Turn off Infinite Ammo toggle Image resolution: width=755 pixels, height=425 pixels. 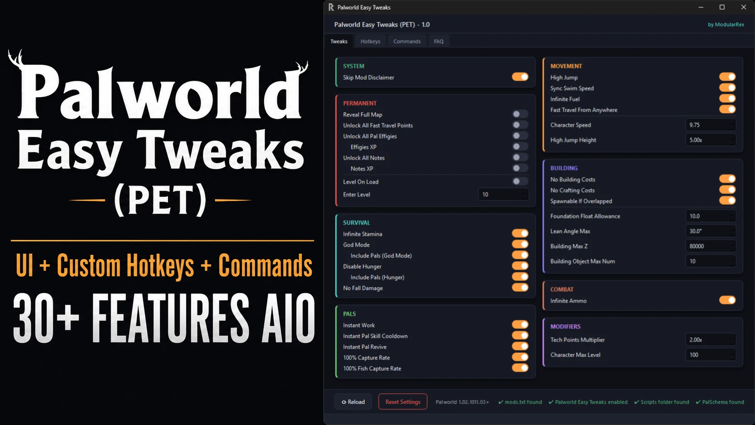coord(727,300)
